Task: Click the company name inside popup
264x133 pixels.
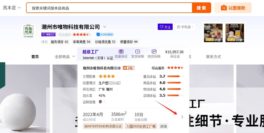Action: click(102, 68)
